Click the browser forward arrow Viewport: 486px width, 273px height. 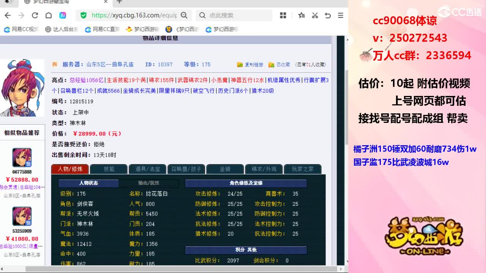[21, 15]
